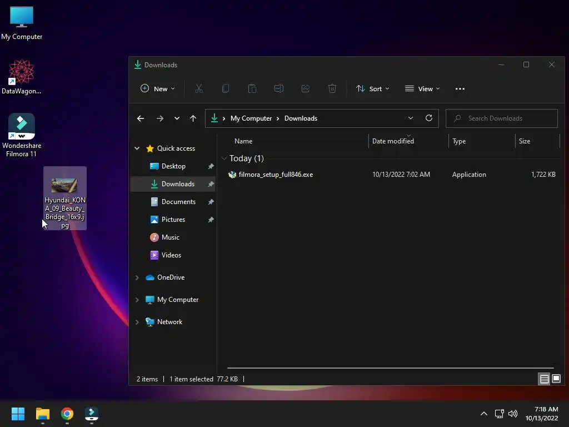Expand the Network tree node
The width and height of the screenshot is (569, 427).
click(x=137, y=322)
